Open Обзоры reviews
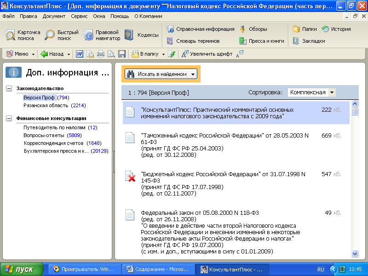368x276 pixels. click(x=253, y=29)
